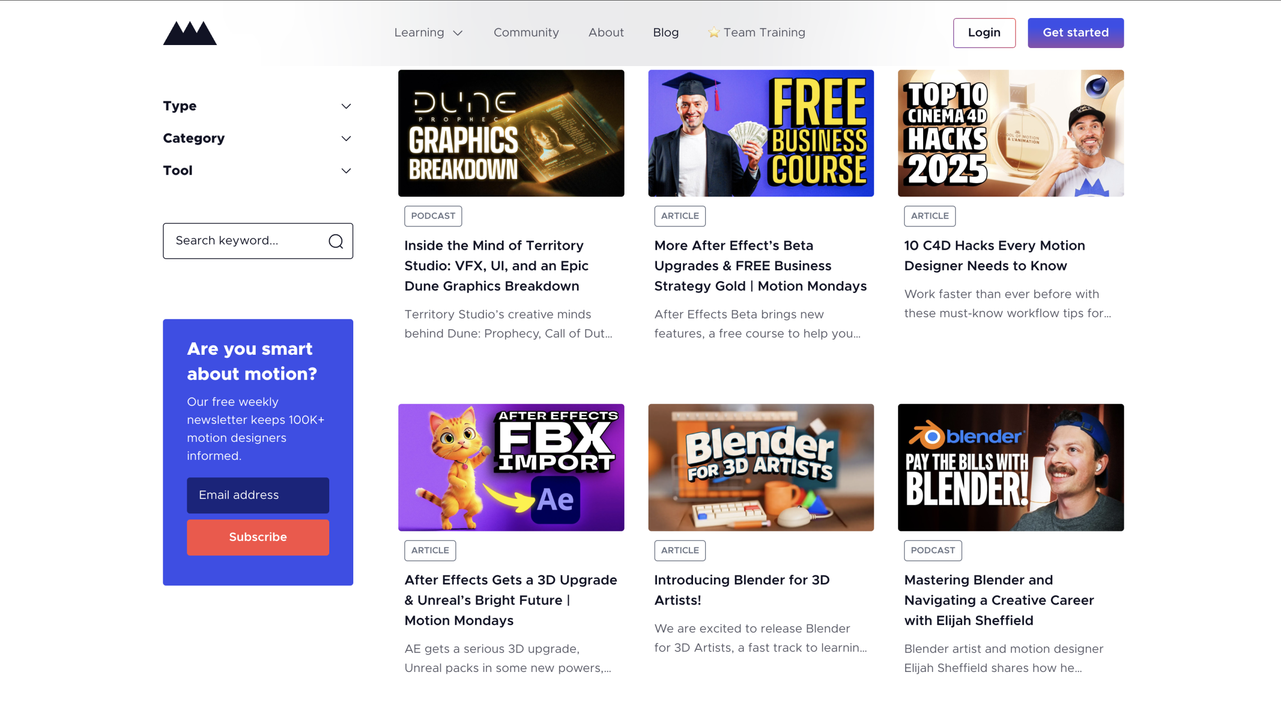The height and width of the screenshot is (723, 1281).
Task: Open the Blender for 3D Artists thumbnail
Action: pyautogui.click(x=761, y=467)
